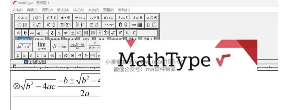Insert the plus-minus symbol ±
Image resolution: width=289 pixels, height=110 pixels.
[x=73, y=33]
